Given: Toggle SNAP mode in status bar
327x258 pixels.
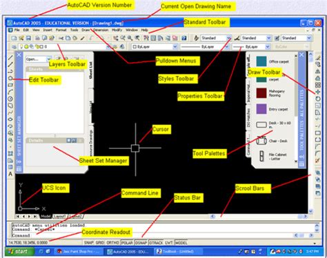Looking at the screenshot, I should 88,243.
